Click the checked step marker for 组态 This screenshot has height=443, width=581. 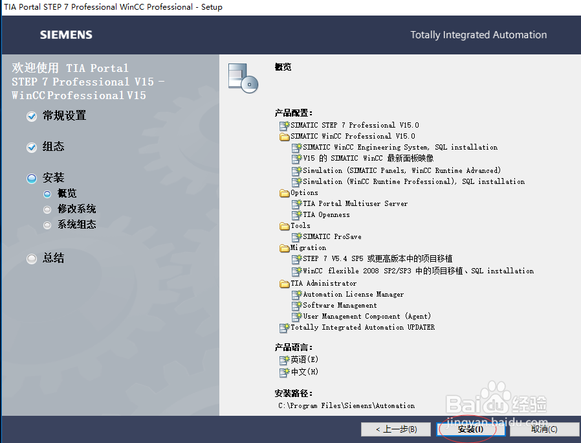32,147
